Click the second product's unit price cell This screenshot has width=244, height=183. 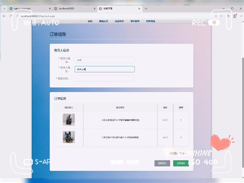(x=165, y=137)
